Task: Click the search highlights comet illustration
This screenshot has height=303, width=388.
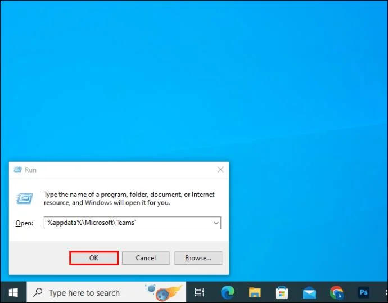Action: [x=165, y=292]
